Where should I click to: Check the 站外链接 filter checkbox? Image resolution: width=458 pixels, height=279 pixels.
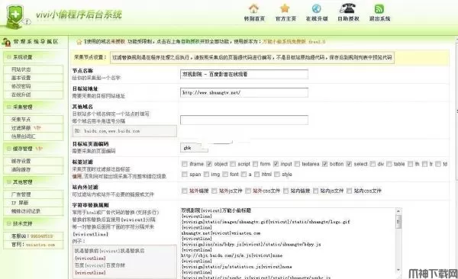pyautogui.click(x=184, y=191)
